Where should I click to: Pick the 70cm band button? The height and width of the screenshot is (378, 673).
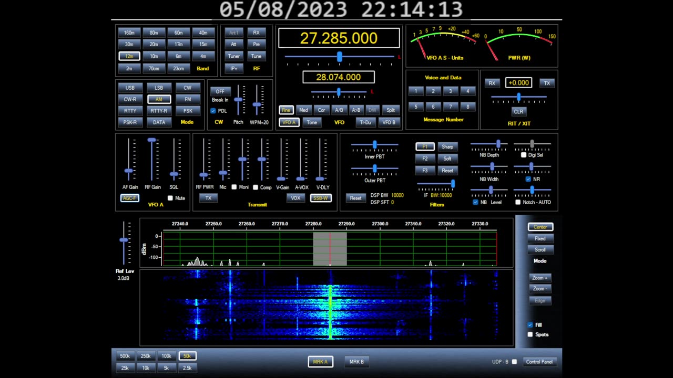[154, 68]
